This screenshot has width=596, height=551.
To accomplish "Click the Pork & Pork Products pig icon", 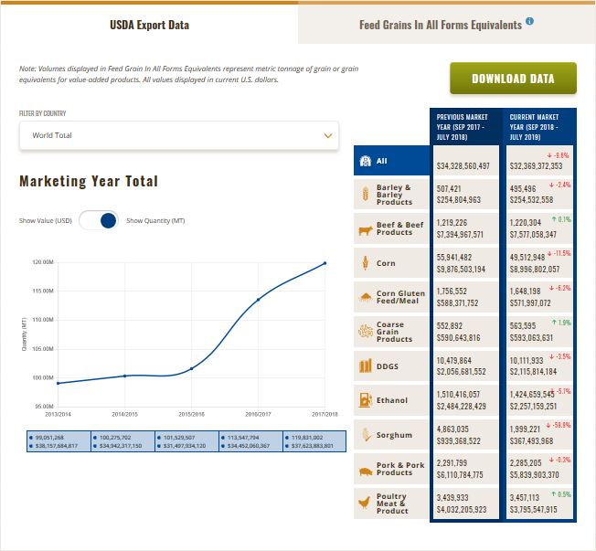I will point(365,469).
